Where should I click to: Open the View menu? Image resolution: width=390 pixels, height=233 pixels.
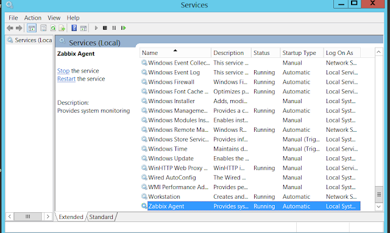(x=54, y=18)
